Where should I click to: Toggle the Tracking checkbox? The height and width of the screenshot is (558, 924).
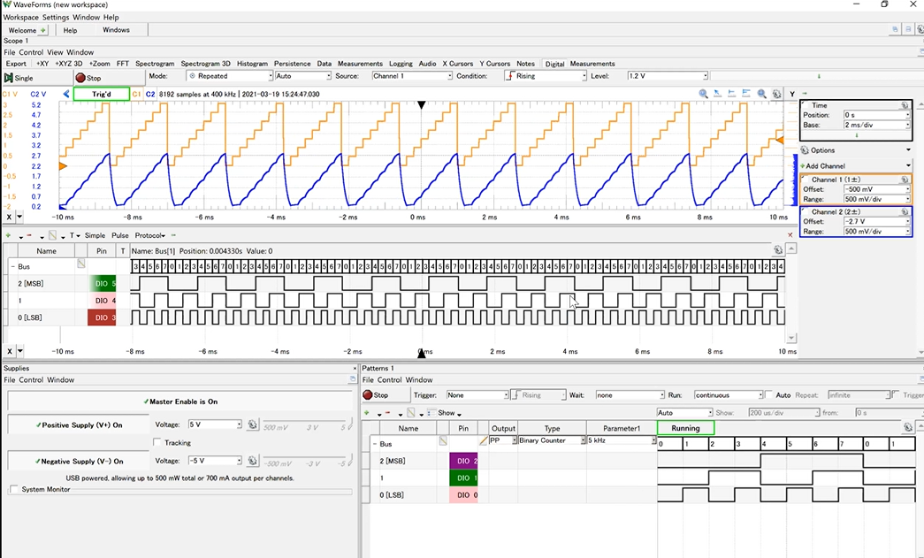(x=157, y=442)
